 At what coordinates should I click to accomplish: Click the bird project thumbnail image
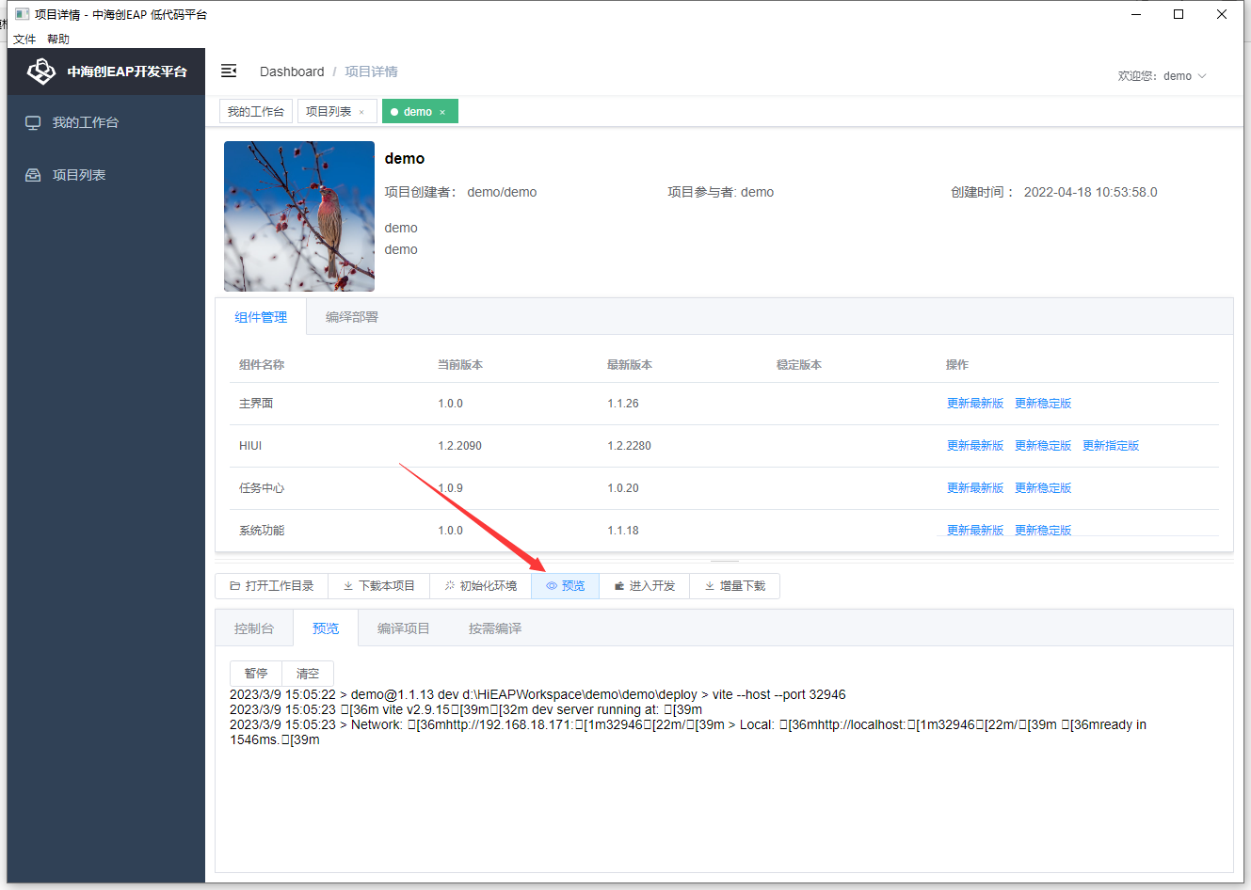[299, 216]
